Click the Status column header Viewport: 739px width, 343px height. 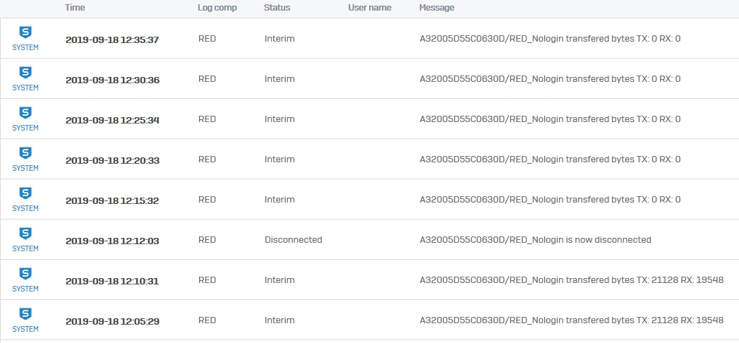pyautogui.click(x=277, y=8)
